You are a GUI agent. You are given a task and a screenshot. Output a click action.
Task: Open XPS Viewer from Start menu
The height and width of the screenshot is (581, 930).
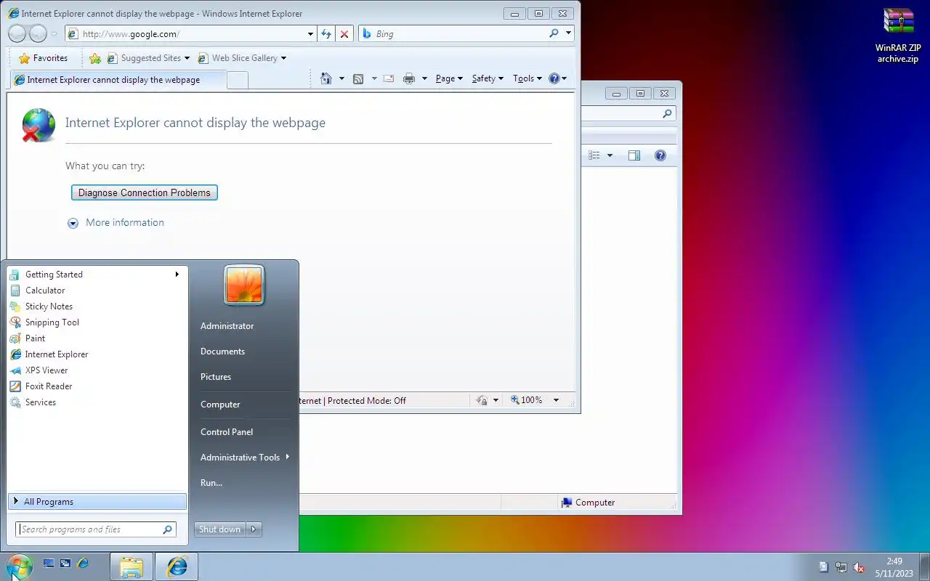pos(97,370)
